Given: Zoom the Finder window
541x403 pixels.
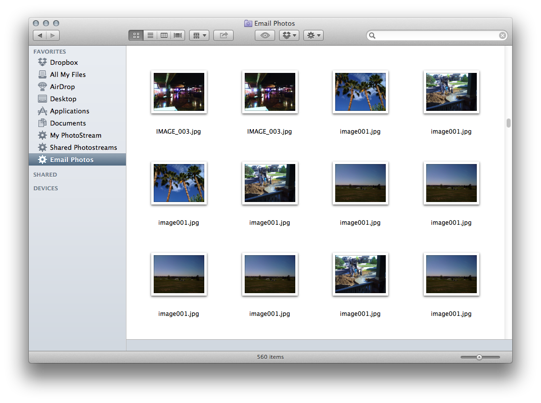Looking at the screenshot, I should tap(56, 23).
